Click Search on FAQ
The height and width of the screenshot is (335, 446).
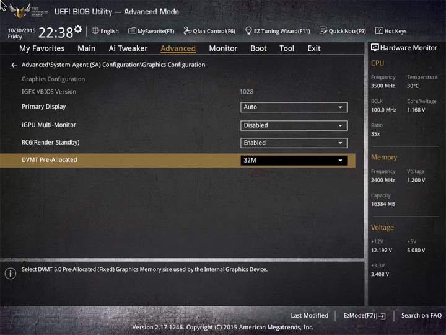pyautogui.click(x=421, y=315)
